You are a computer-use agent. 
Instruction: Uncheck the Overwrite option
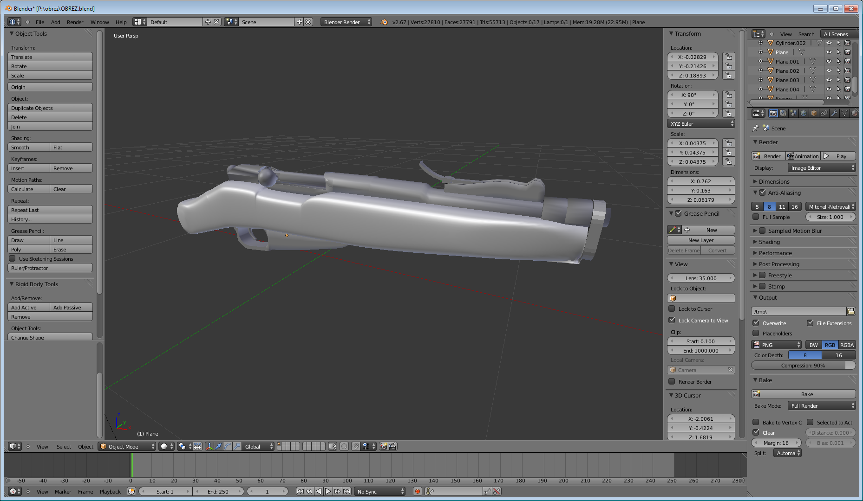pos(756,323)
